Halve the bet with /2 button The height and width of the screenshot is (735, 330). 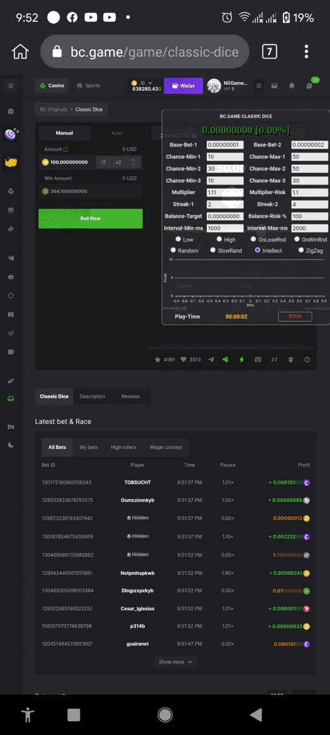tap(104, 163)
